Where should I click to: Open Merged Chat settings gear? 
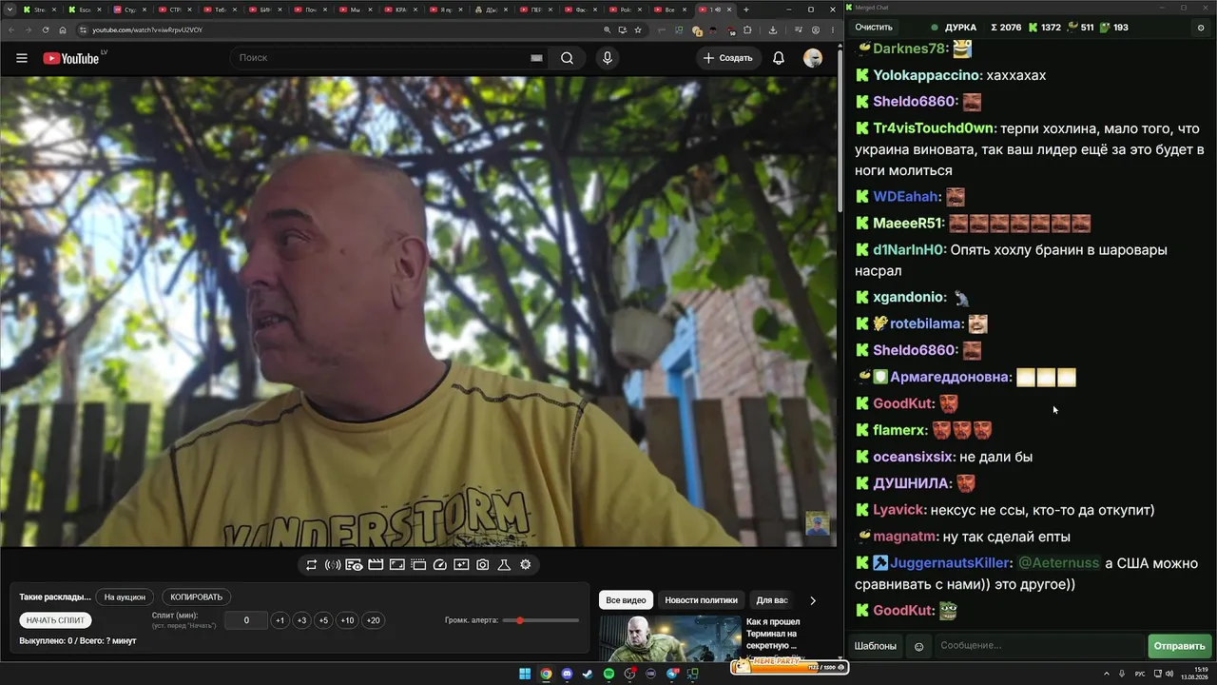click(x=1200, y=28)
